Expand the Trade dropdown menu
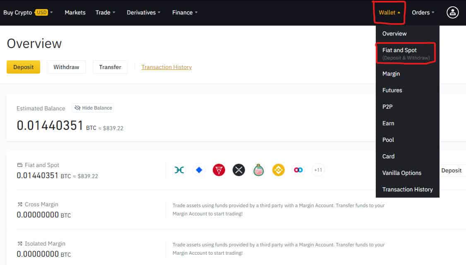Screen dimensions: 466x265 point(105,12)
